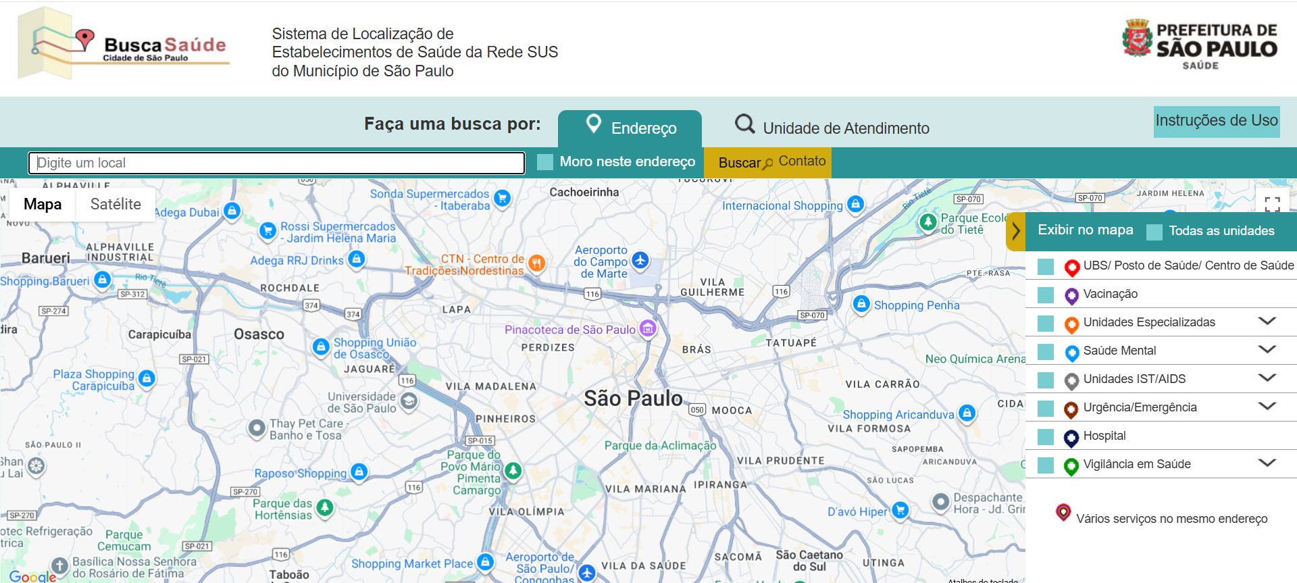Click the Pinacoteca de São Paulo marker
This screenshot has width=1297, height=583.
point(648,329)
